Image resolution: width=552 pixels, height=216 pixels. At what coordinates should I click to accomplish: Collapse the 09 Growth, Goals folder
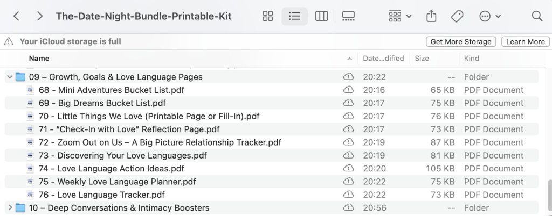pos(10,76)
